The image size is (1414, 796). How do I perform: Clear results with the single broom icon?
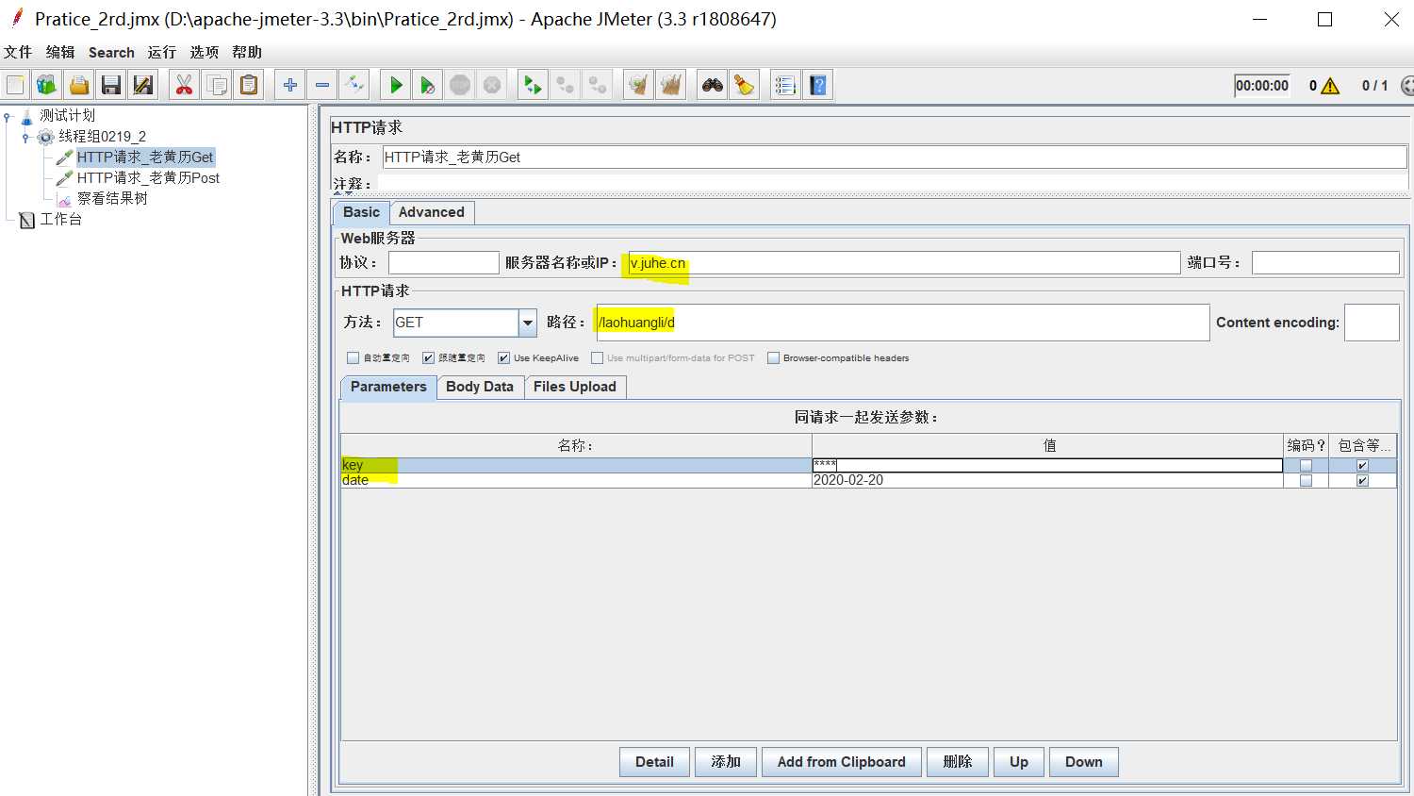coord(639,85)
